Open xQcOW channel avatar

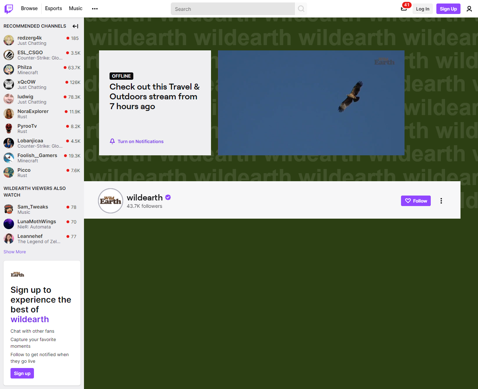click(9, 84)
